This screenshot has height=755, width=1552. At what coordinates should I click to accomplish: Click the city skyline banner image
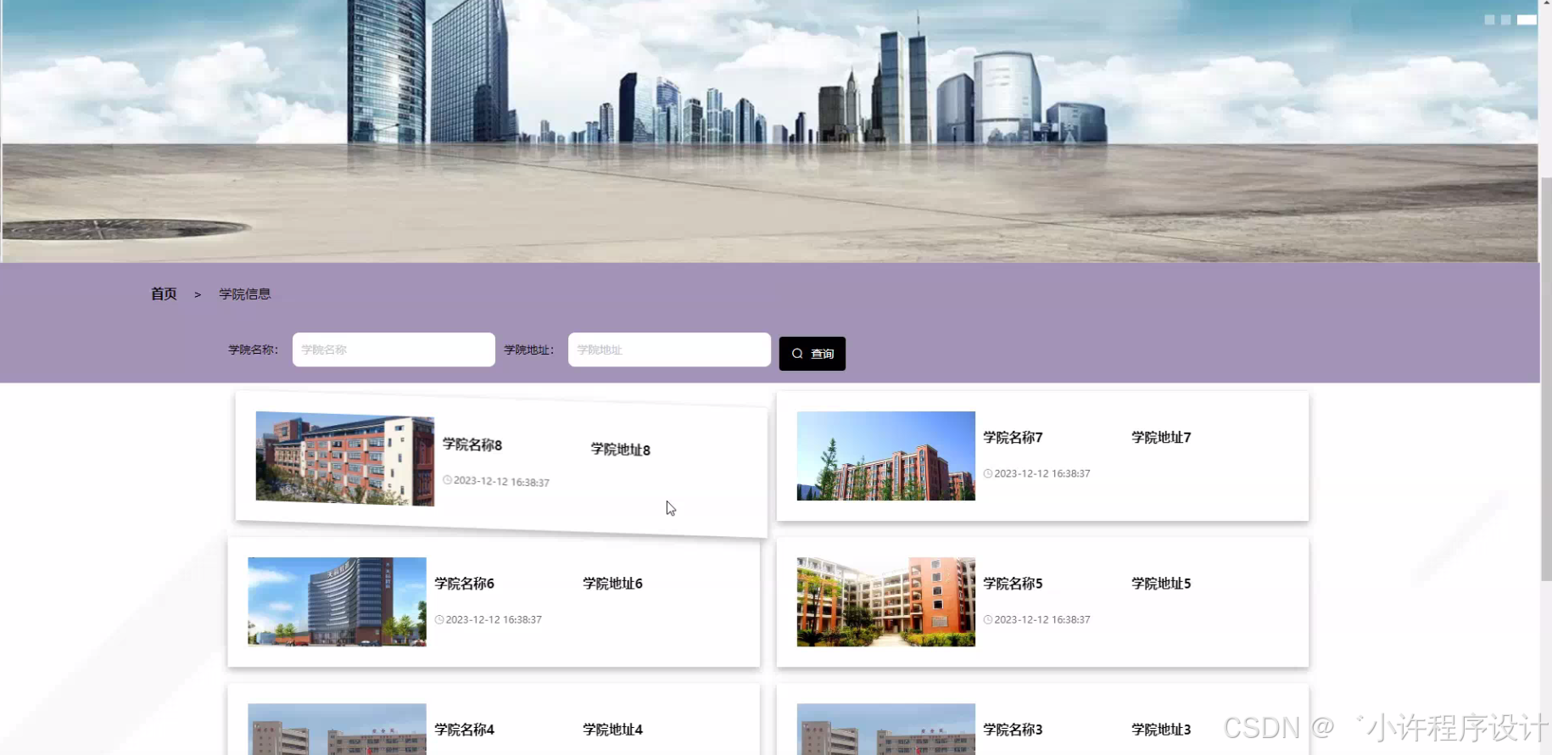[769, 131]
